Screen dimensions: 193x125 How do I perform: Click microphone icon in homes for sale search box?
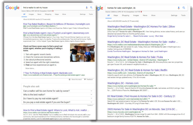point(178,8)
